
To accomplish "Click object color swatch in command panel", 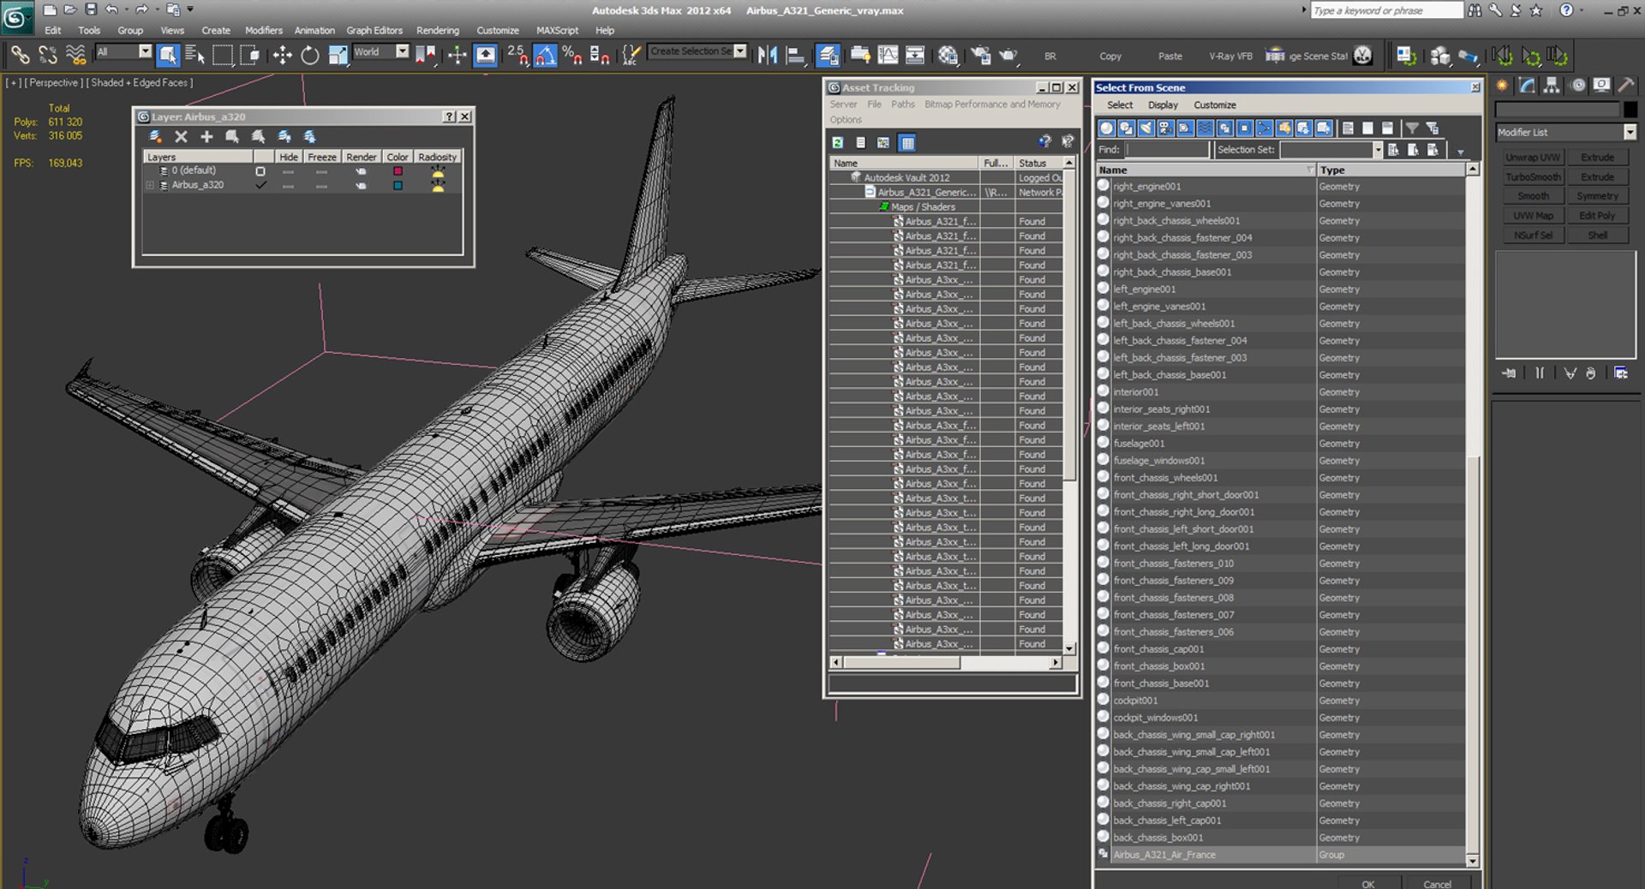I will (1630, 110).
